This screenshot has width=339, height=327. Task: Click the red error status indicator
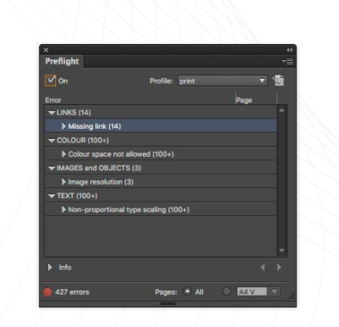(47, 292)
